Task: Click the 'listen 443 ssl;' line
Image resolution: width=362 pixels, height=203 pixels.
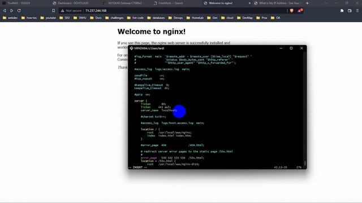Action: (156, 107)
